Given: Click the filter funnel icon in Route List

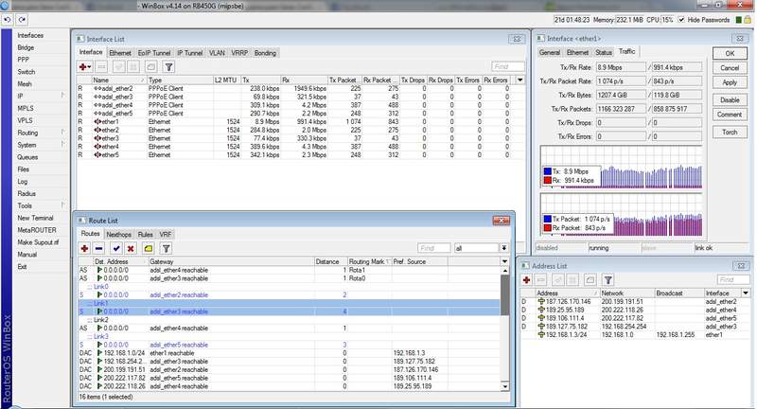Looking at the screenshot, I should click(x=166, y=247).
